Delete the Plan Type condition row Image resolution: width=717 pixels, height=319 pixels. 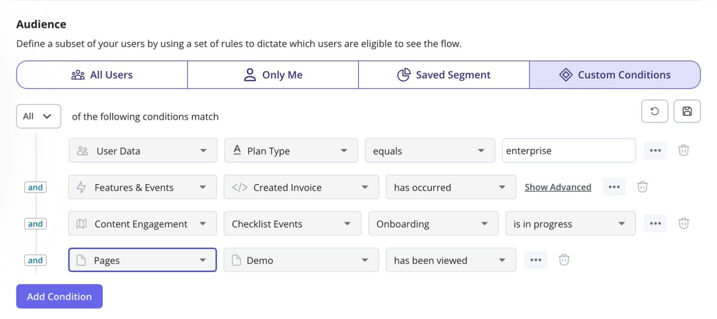pyautogui.click(x=683, y=150)
